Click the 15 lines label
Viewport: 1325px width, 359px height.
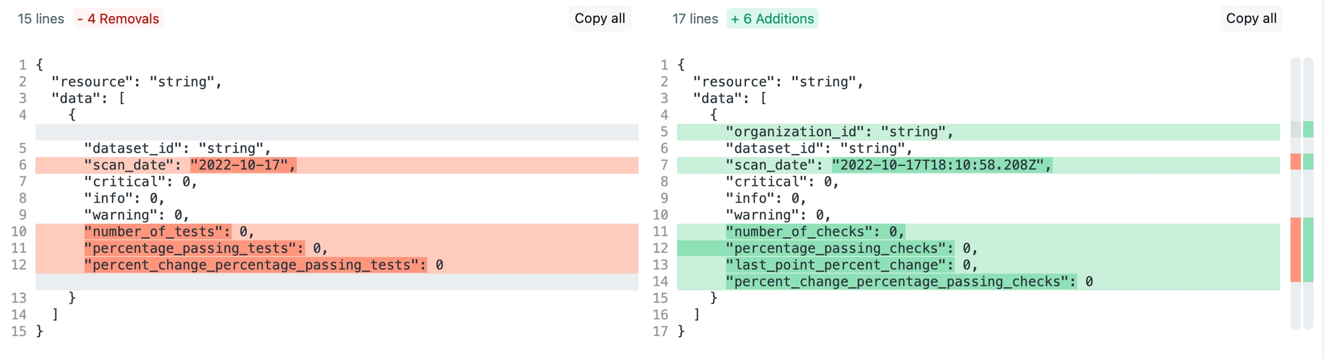click(x=41, y=18)
